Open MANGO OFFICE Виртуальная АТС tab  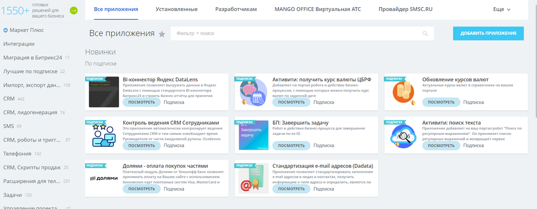318,9
